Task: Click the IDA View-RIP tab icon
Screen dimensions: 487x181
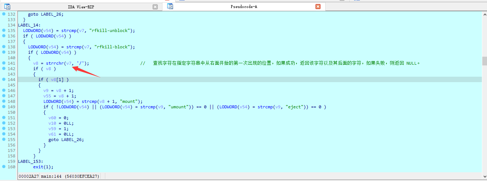Action: (x=7, y=7)
